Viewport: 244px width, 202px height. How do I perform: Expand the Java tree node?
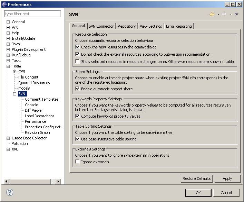8,44
